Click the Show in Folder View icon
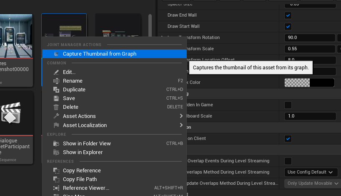Screen dimensions: 341x196 click(56, 144)
